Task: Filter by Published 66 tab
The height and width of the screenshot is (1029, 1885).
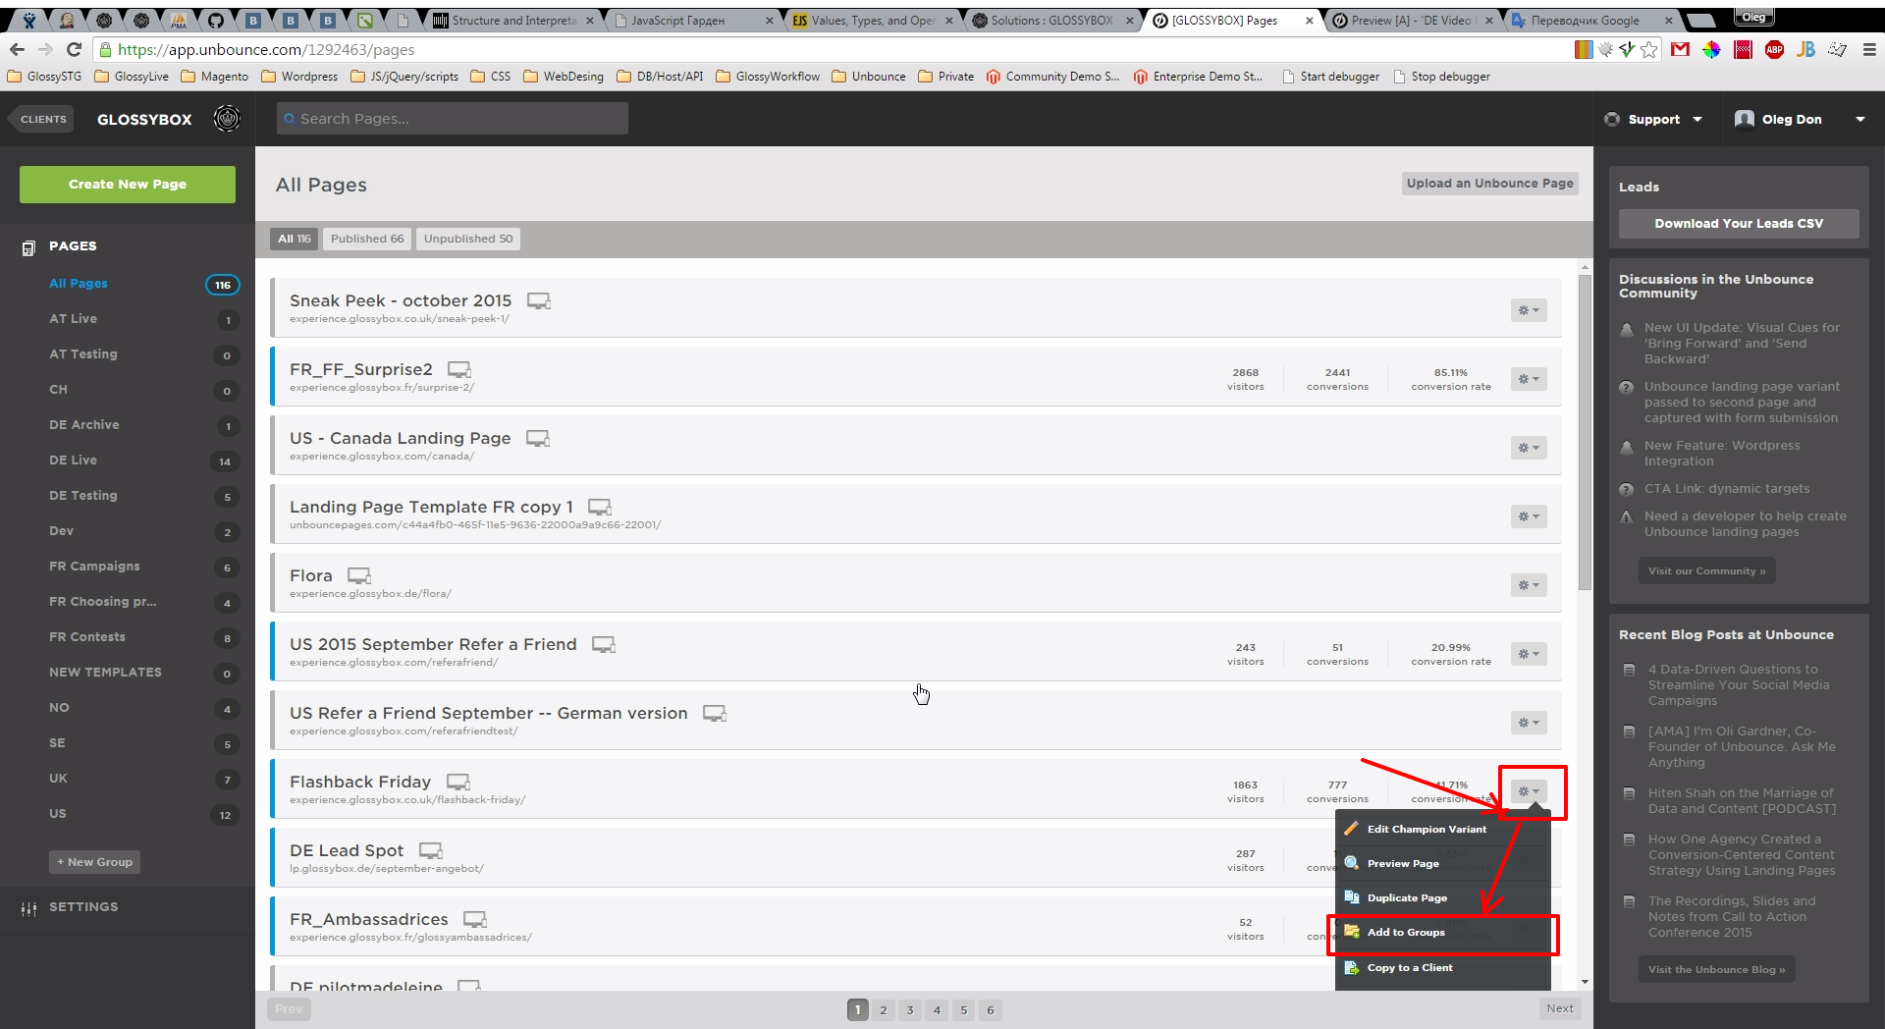Action: coord(367,239)
